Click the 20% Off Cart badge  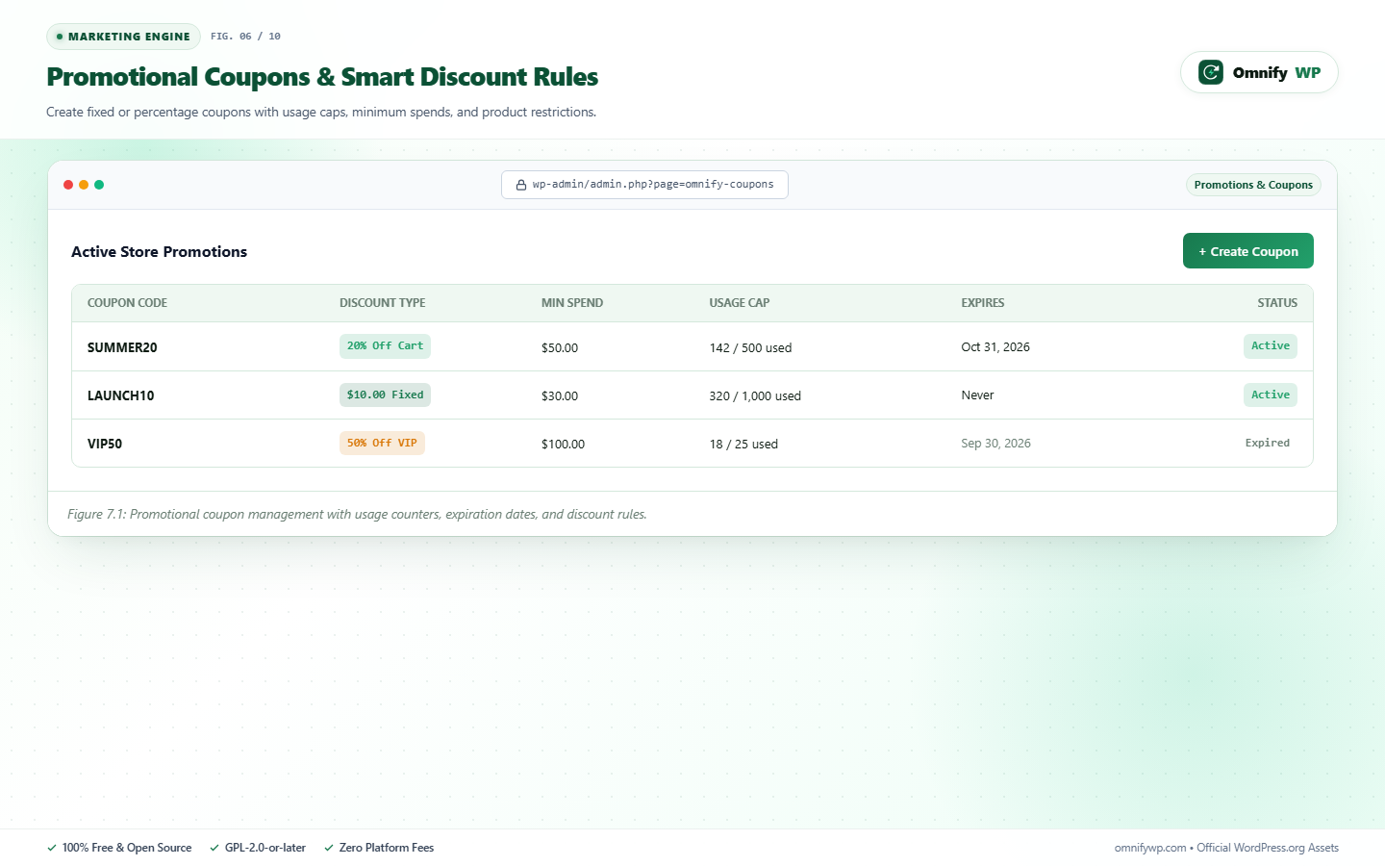point(385,346)
